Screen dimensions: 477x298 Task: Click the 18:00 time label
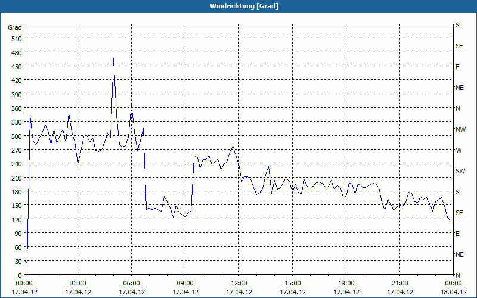346,284
